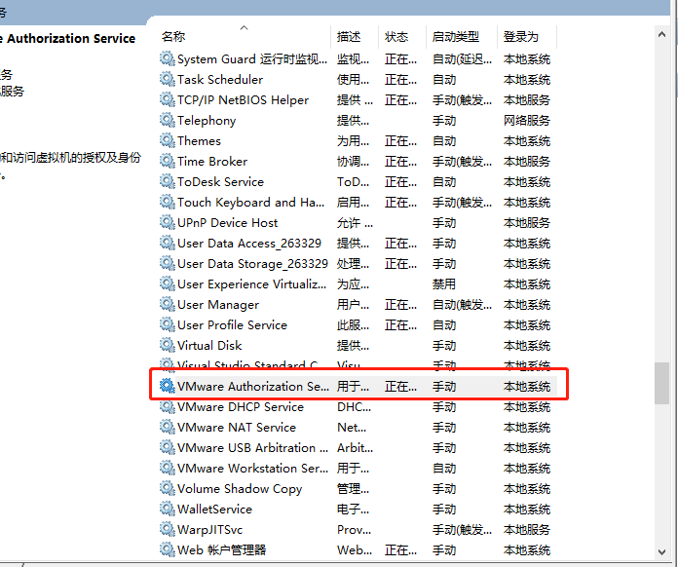Click the Web 帐户管理器 gear icon
Image resolution: width=678 pixels, height=567 pixels.
click(167, 549)
